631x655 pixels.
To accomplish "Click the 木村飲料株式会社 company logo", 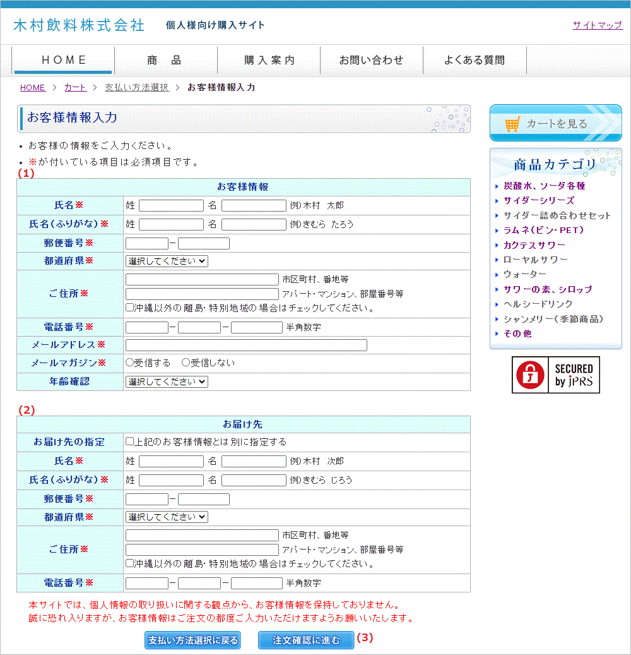I will (x=79, y=25).
